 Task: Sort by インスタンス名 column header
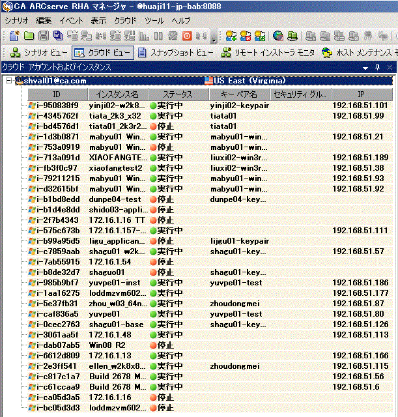point(117,95)
